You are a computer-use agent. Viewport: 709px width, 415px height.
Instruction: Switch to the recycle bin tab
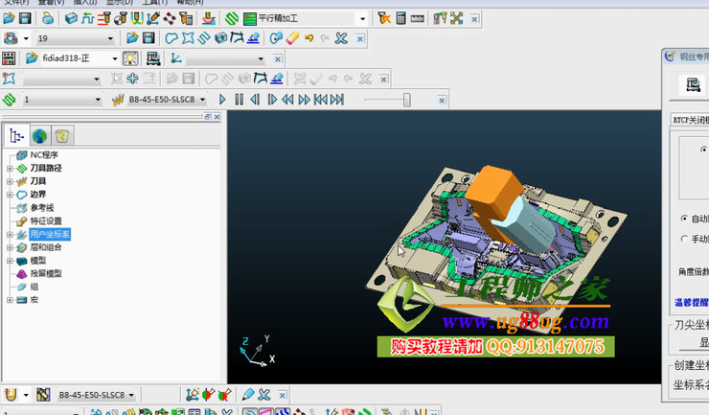(61, 136)
